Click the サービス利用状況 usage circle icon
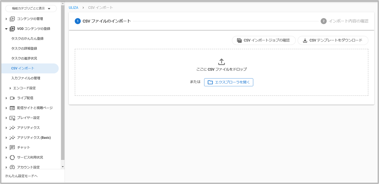Image resolution: width=379 pixels, height=184 pixels. pos(12,157)
